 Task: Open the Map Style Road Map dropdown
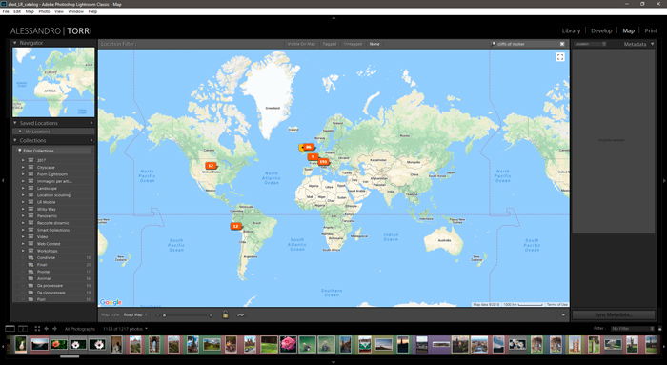[135, 315]
